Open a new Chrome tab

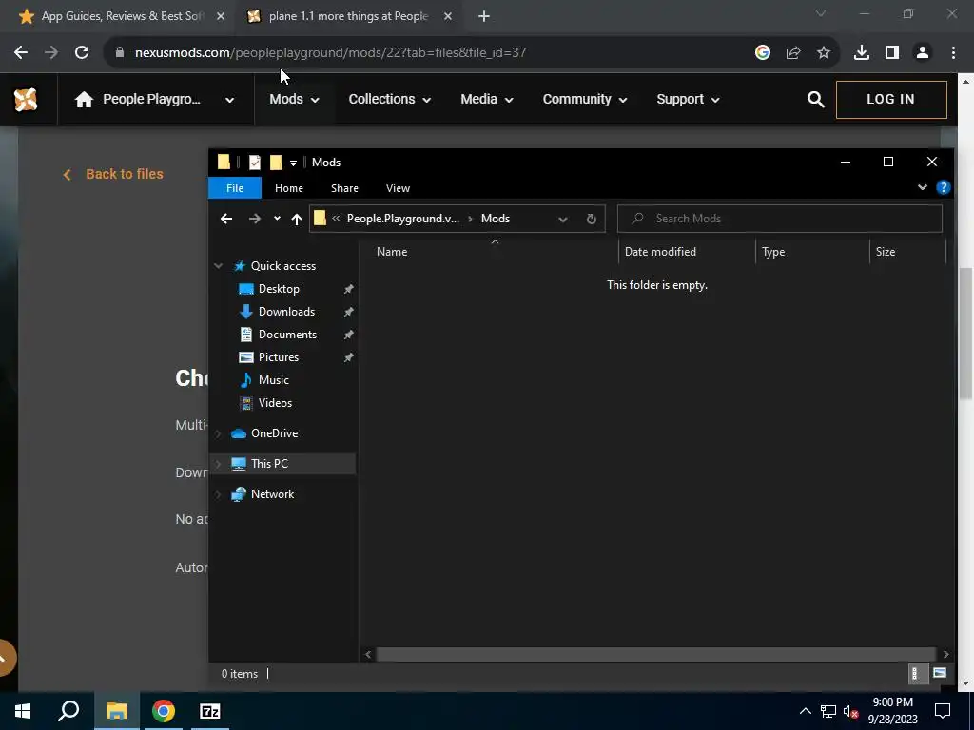click(x=484, y=17)
